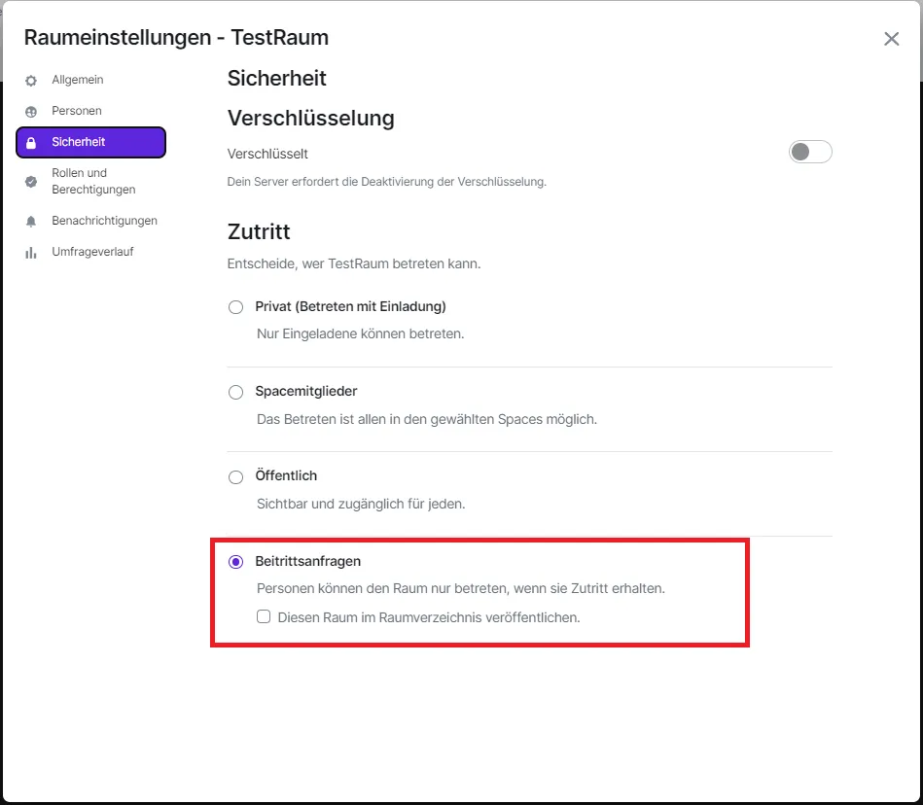Toggle the Verschlüsselt encryption switch
Image resolution: width=923 pixels, height=805 pixels.
click(810, 153)
